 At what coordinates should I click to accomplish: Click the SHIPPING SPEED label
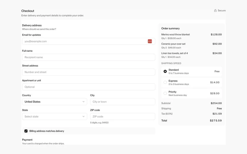pyautogui.click(x=171, y=63)
